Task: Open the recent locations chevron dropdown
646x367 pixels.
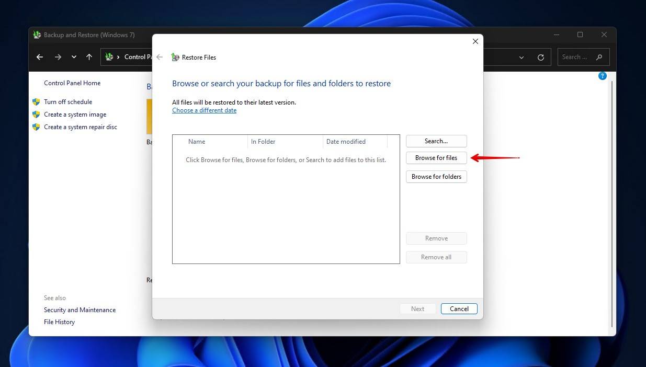Action: coord(74,57)
